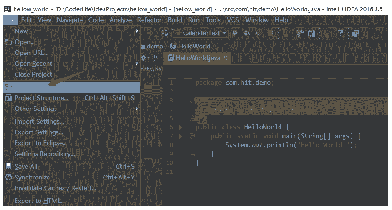
Task: Click the toolbar icon right of Stop
Action: [285, 33]
